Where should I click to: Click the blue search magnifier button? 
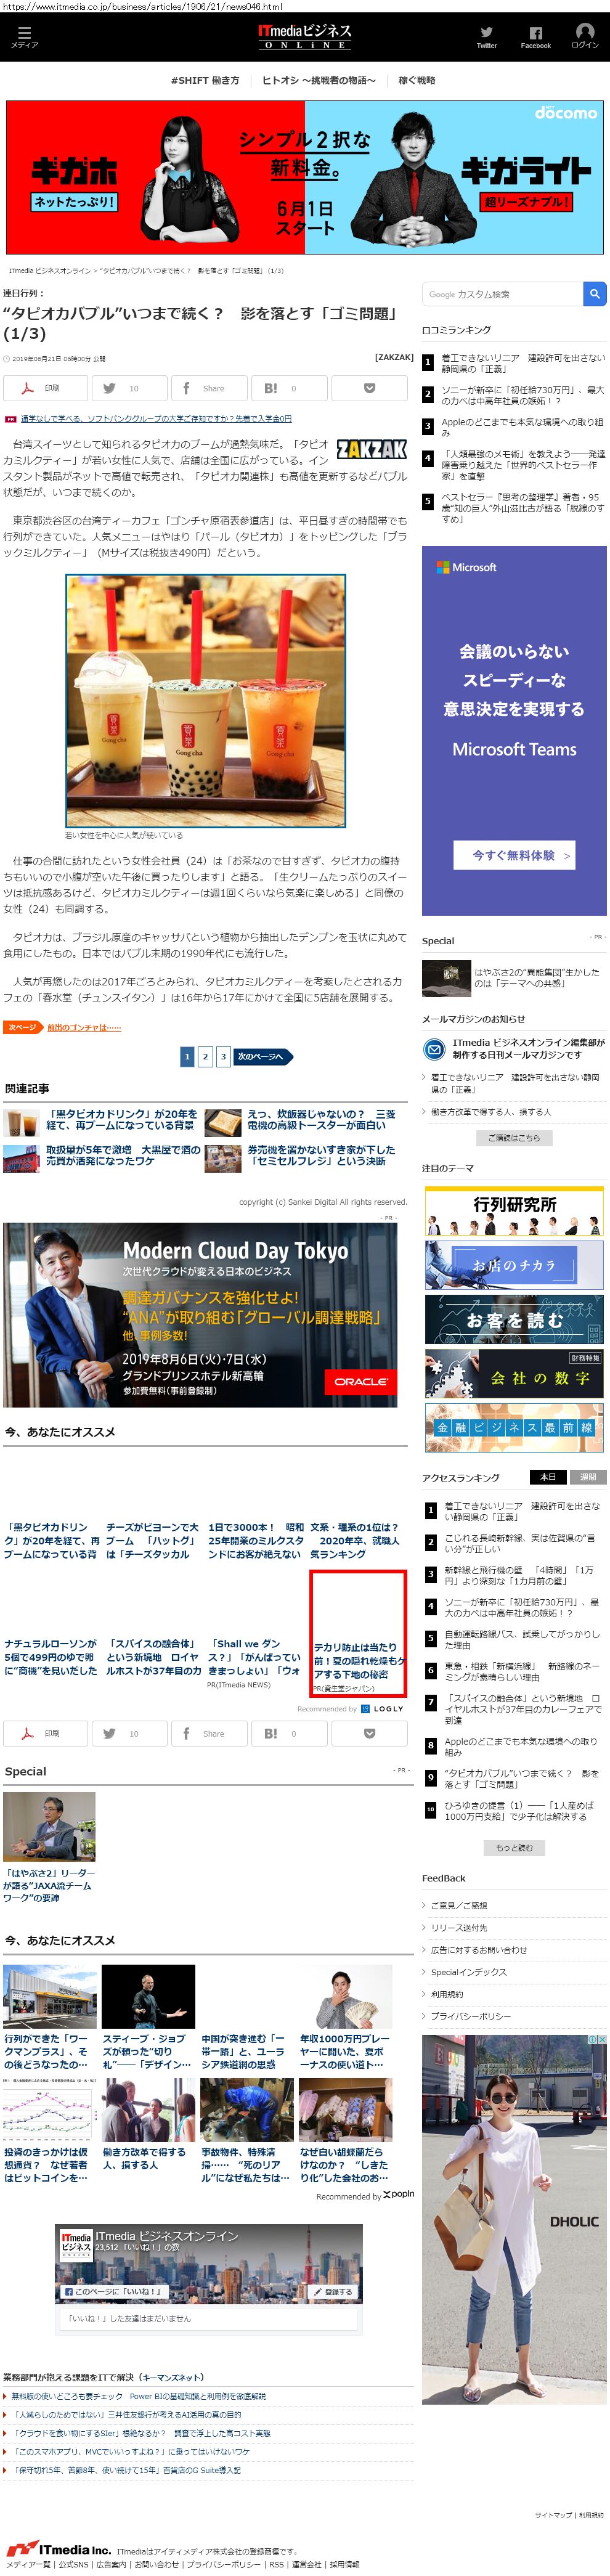coord(595,294)
